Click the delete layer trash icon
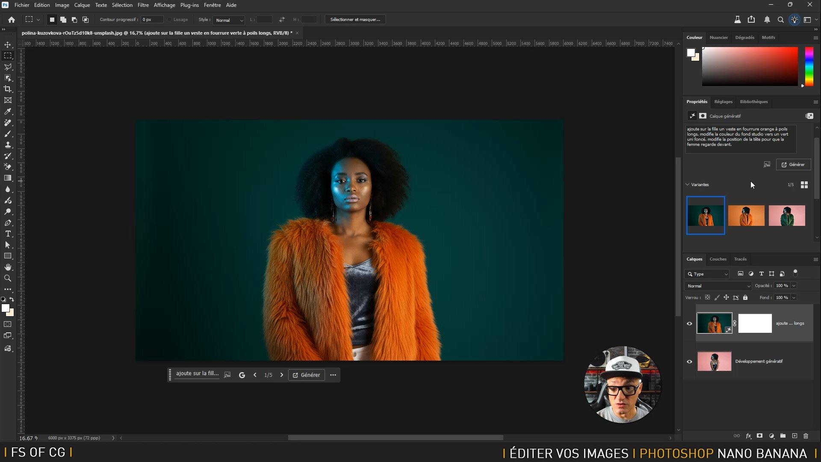This screenshot has height=462, width=821. (x=806, y=436)
